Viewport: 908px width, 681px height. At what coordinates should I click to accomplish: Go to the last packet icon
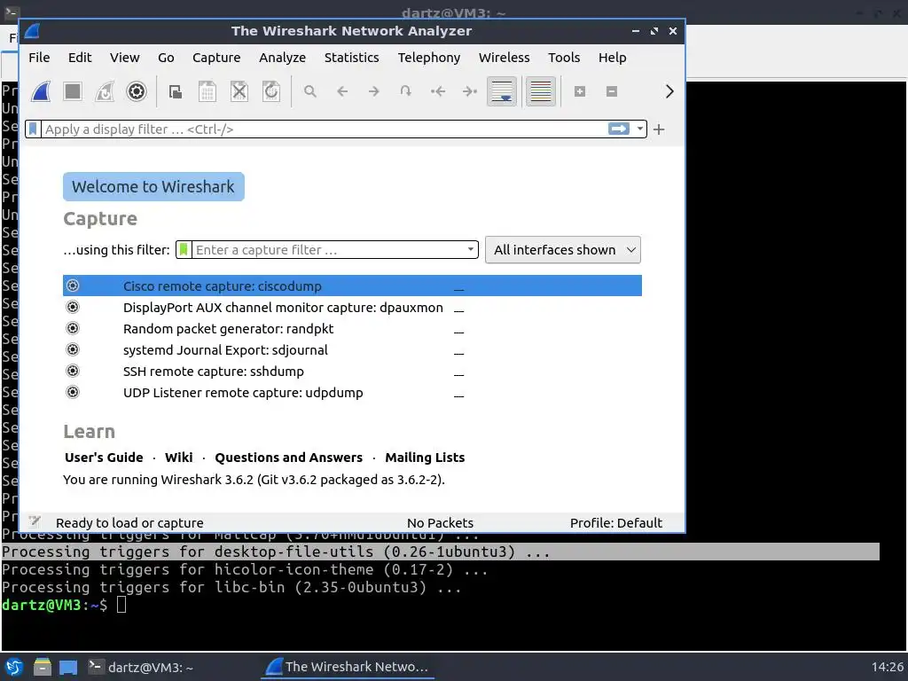[470, 91]
